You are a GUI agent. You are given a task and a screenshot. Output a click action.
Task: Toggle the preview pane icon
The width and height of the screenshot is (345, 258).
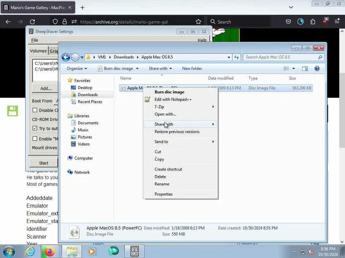tap(305, 69)
